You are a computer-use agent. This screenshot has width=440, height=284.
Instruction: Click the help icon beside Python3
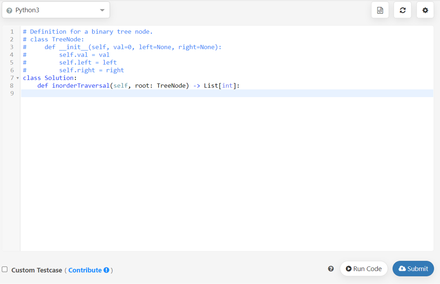(x=9, y=11)
